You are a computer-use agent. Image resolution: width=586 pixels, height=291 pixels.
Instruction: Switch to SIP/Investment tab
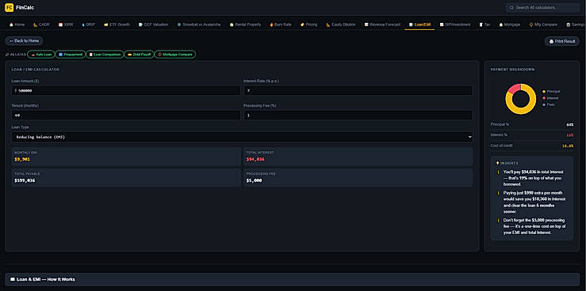[455, 25]
